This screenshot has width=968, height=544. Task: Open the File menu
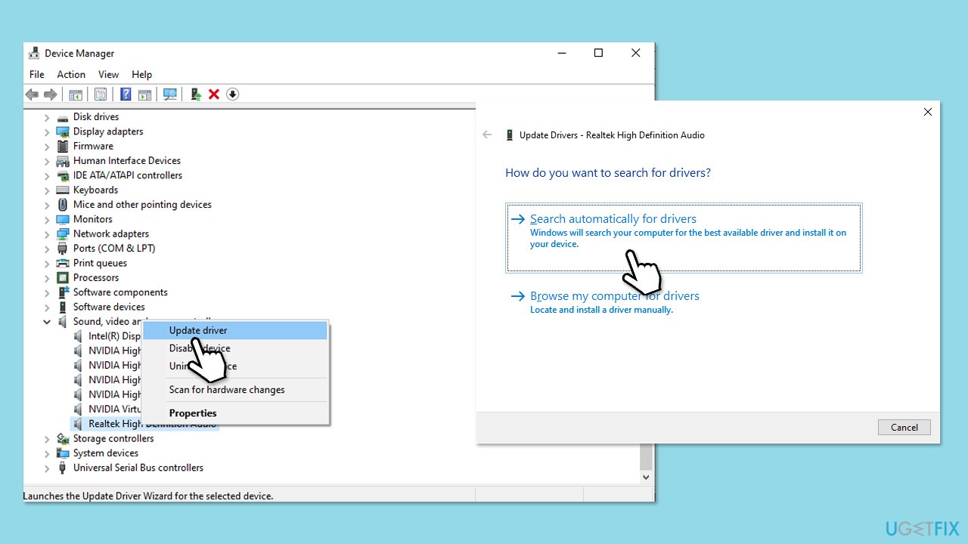(x=37, y=74)
